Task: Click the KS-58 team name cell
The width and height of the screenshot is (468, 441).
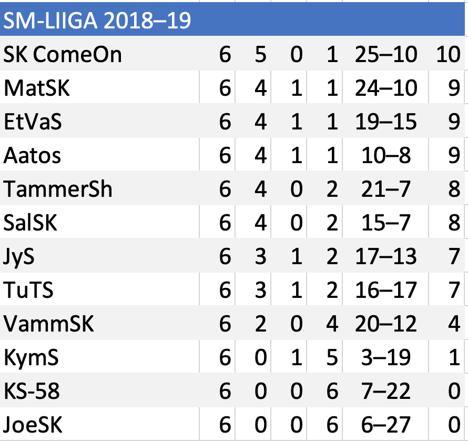Action: click(x=32, y=392)
